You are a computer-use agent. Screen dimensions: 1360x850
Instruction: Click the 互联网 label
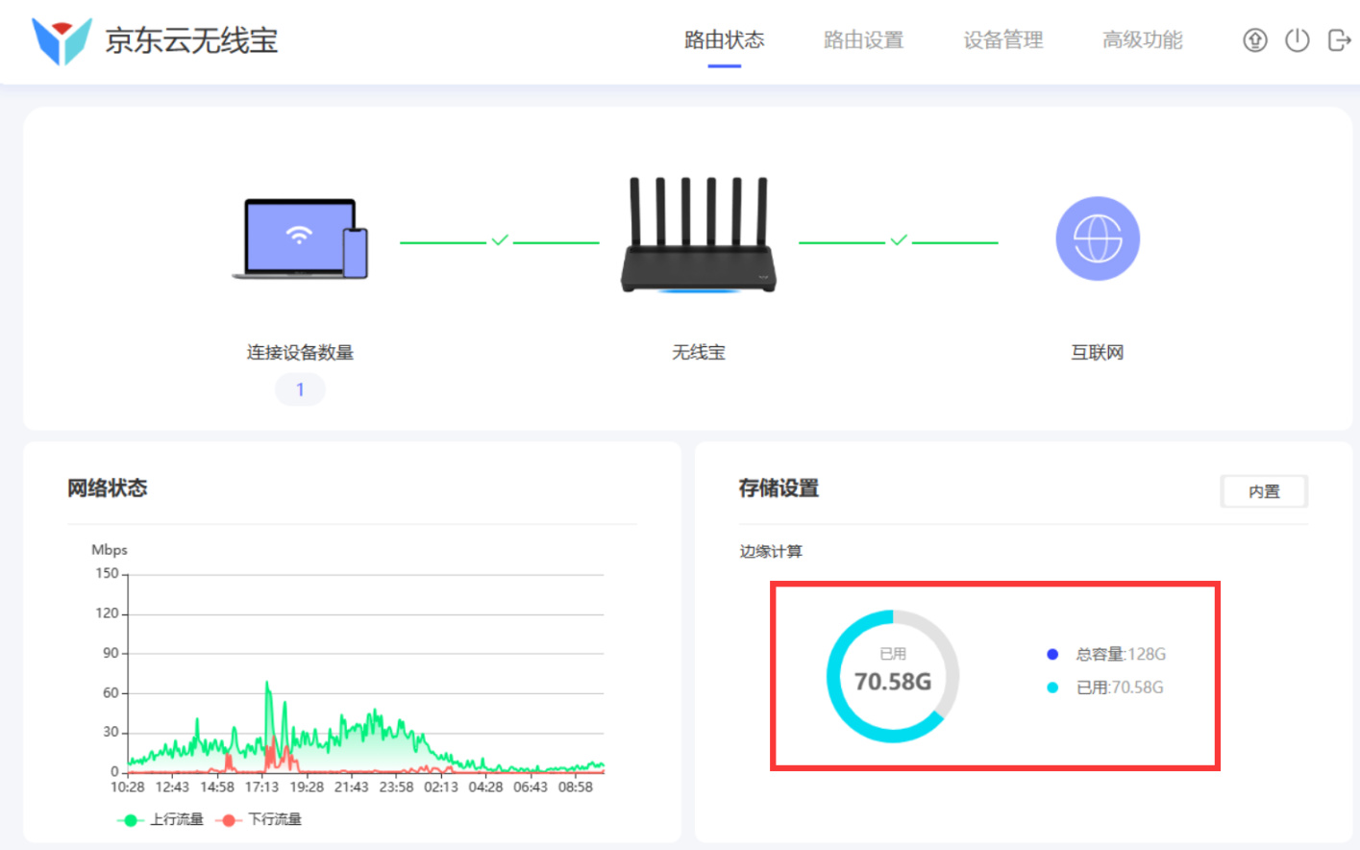click(1098, 353)
